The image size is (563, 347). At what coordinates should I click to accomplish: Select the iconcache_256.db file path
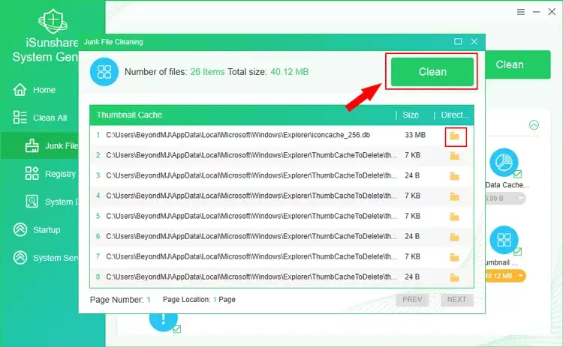[x=238, y=135]
